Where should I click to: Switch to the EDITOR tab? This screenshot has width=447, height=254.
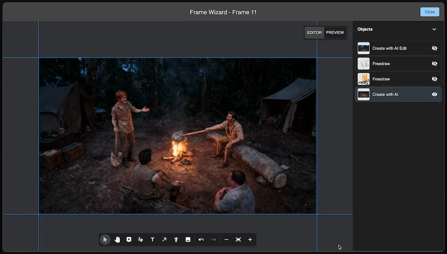click(x=314, y=33)
